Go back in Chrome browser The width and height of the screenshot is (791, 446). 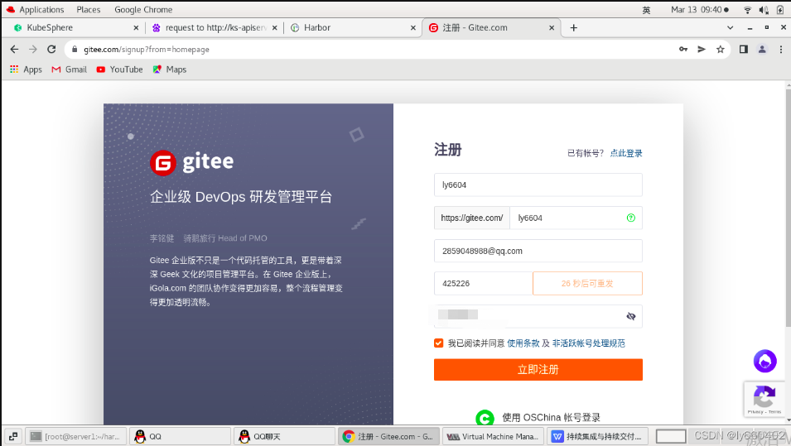pos(14,49)
